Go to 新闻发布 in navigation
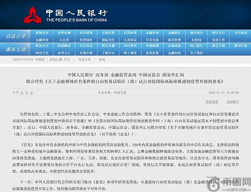Screen dimensions: 251x192 [42, 33]
